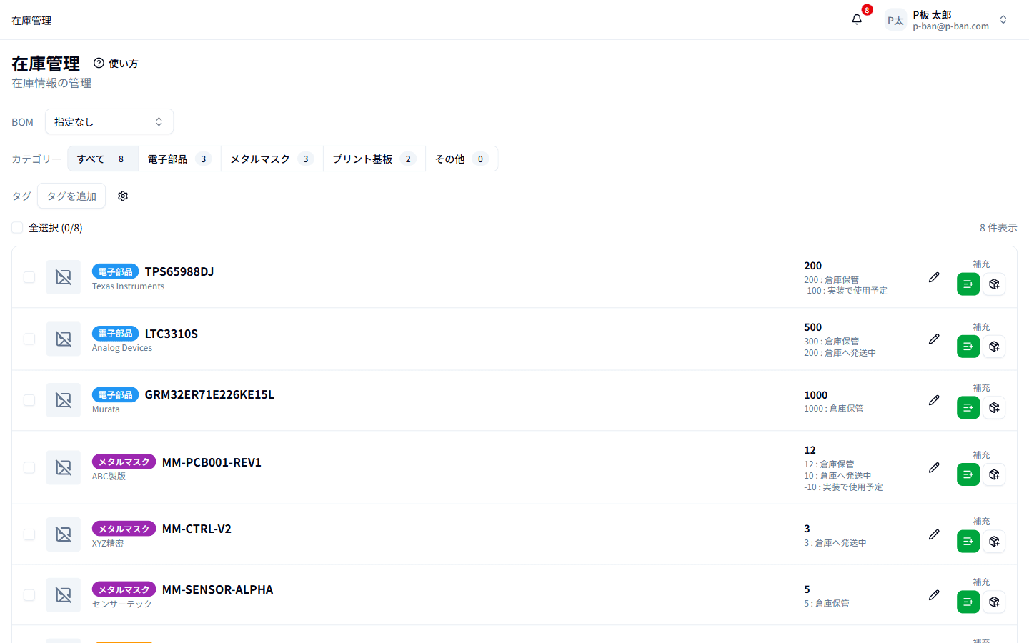Click the 電子部品 badge on LTC3310S row
Viewport: 1029px width, 643px height.
[x=115, y=334]
